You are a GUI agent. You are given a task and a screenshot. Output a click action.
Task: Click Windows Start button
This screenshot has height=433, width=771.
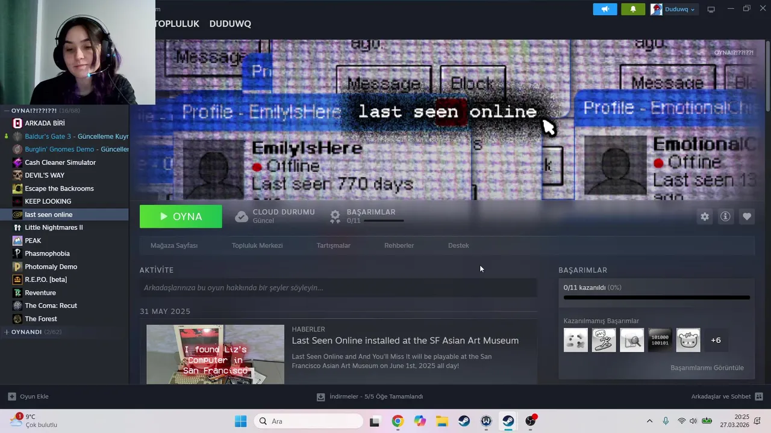pos(240,421)
